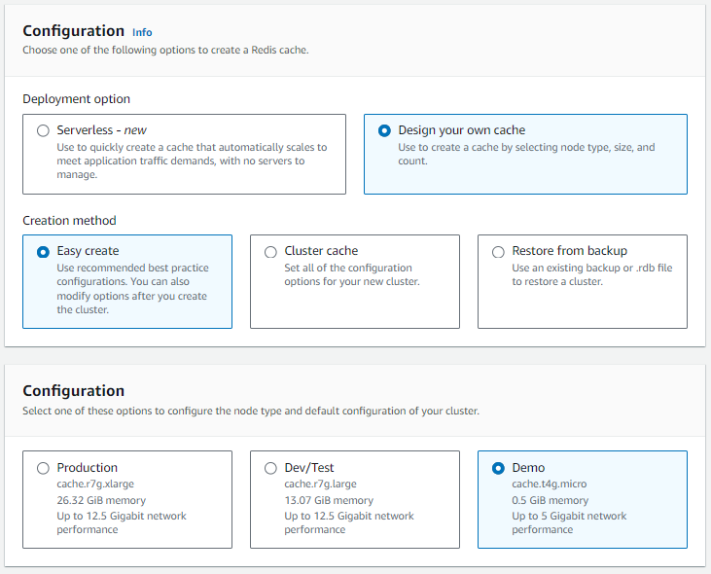The image size is (711, 574).
Task: Select Design your own cache radio button
Action: pos(384,130)
